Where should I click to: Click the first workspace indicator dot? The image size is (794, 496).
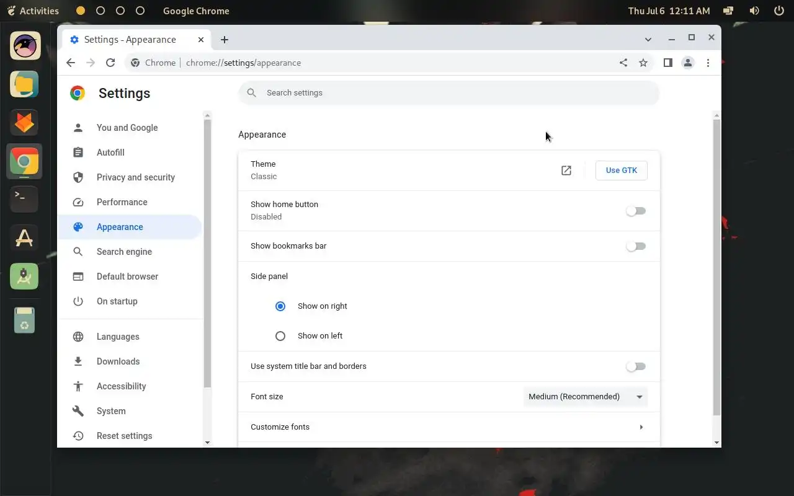coord(81,11)
